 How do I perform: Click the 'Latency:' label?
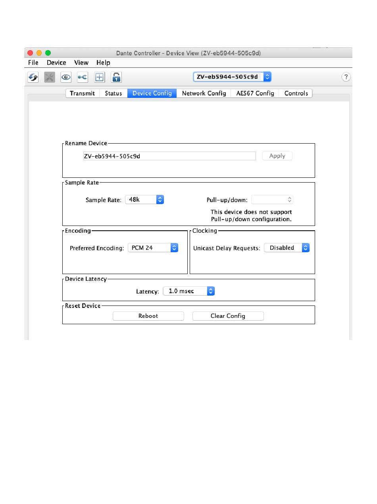(x=148, y=292)
